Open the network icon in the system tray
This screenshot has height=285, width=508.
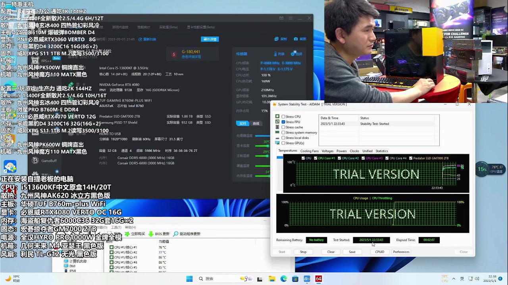(470, 279)
